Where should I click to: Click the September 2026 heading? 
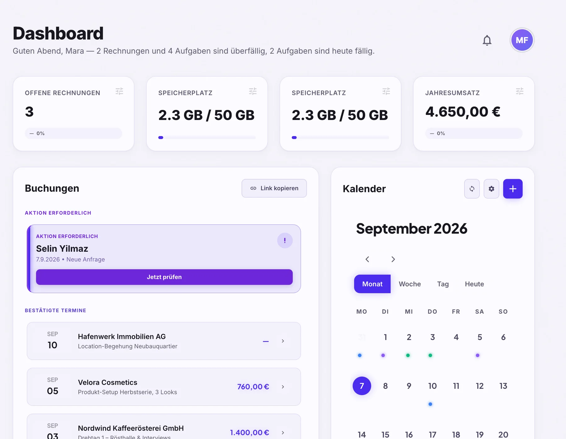coord(412,229)
